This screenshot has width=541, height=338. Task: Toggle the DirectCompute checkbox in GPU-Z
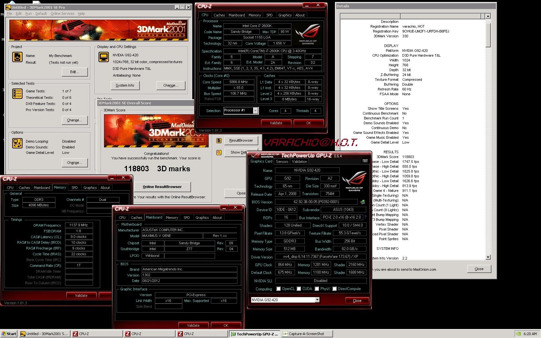coord(335,289)
